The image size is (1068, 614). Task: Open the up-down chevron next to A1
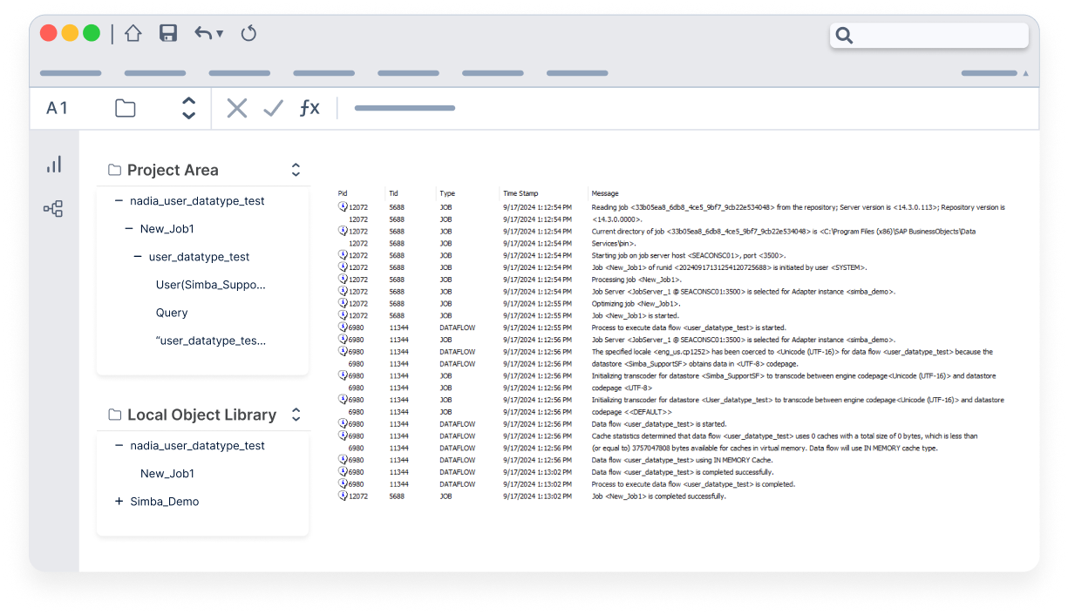click(x=189, y=107)
